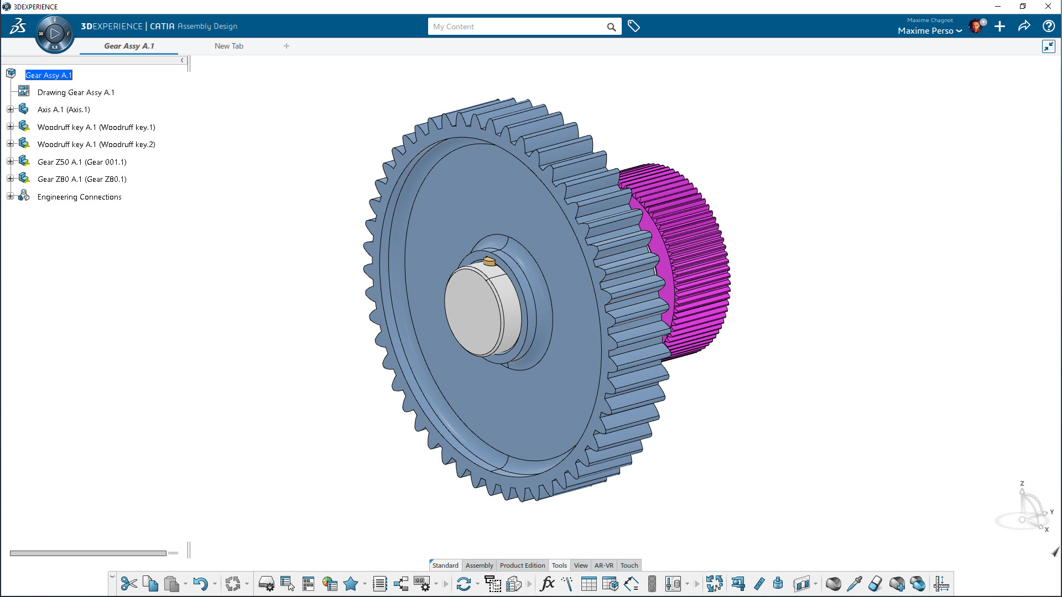
Task: Click the Compass play button
Action: pyautogui.click(x=54, y=34)
